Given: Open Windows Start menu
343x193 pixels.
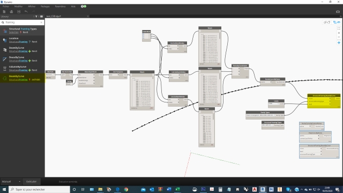Looking at the screenshot, I should tap(4, 189).
